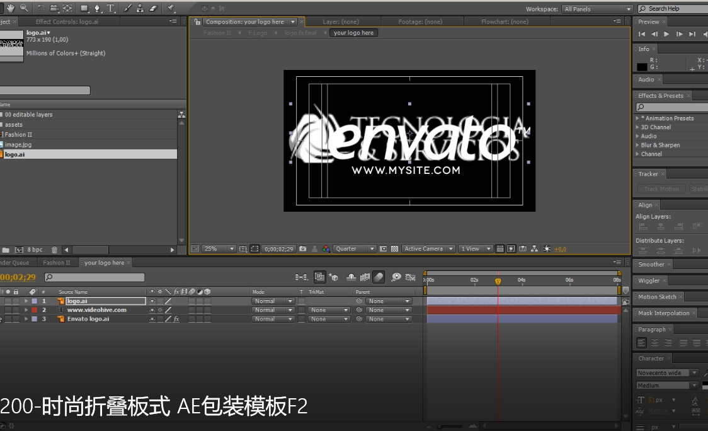Toggle mask and shape path visibility

(254, 249)
